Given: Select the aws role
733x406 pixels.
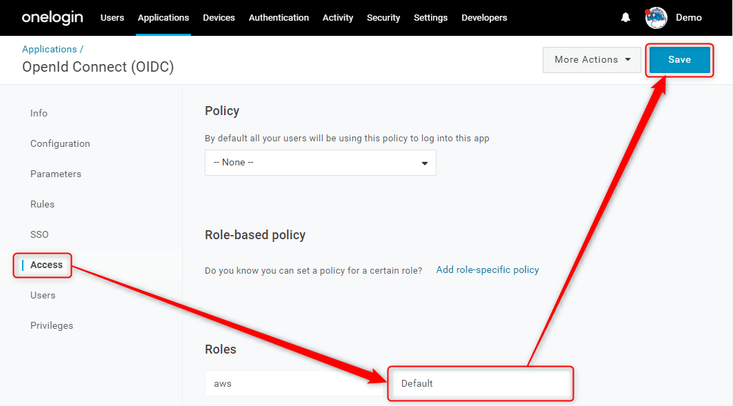Looking at the screenshot, I should [x=294, y=383].
